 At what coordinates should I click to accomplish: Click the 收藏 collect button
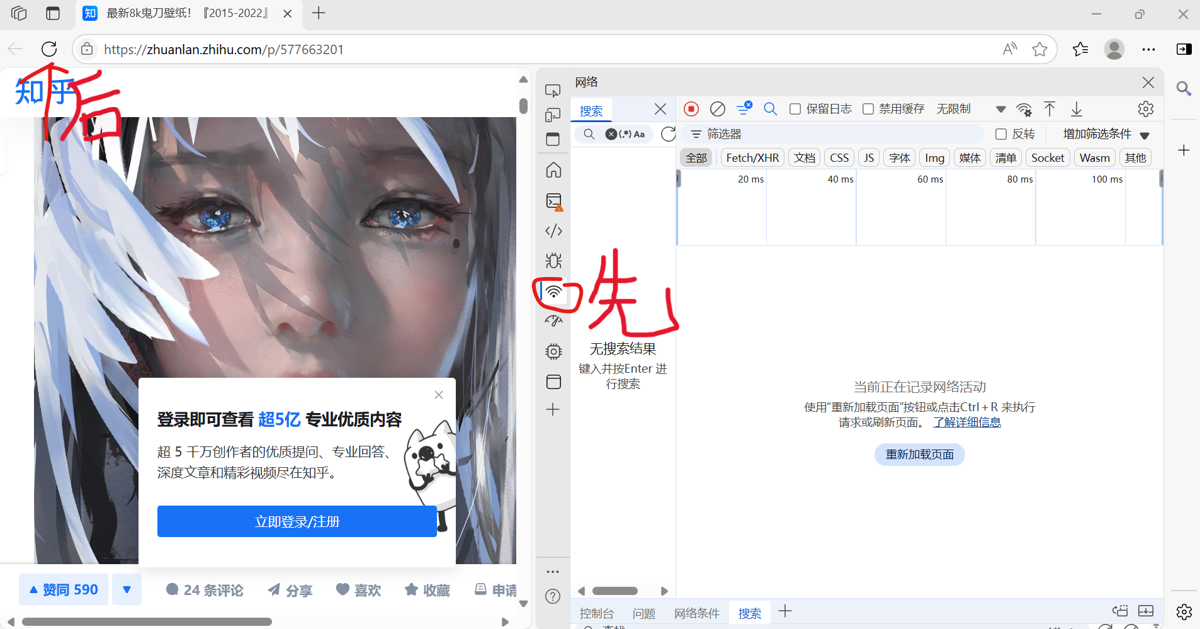(x=427, y=590)
